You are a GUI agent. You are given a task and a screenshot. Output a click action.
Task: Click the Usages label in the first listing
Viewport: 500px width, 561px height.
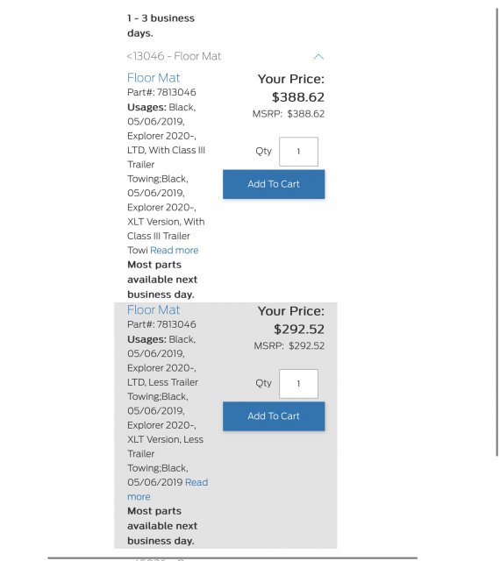pyautogui.click(x=146, y=107)
